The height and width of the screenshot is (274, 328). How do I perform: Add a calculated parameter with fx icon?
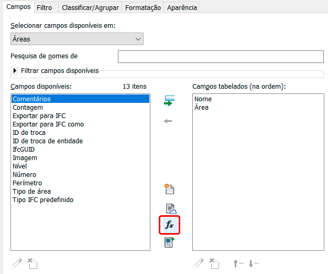(169, 225)
